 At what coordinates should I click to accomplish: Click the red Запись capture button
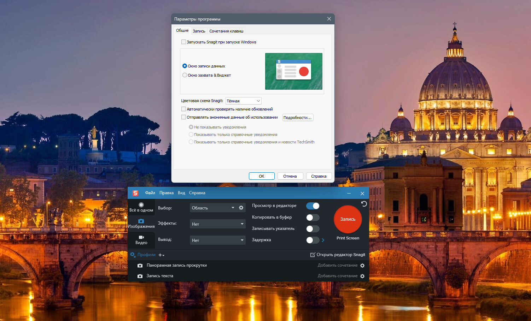[348, 219]
